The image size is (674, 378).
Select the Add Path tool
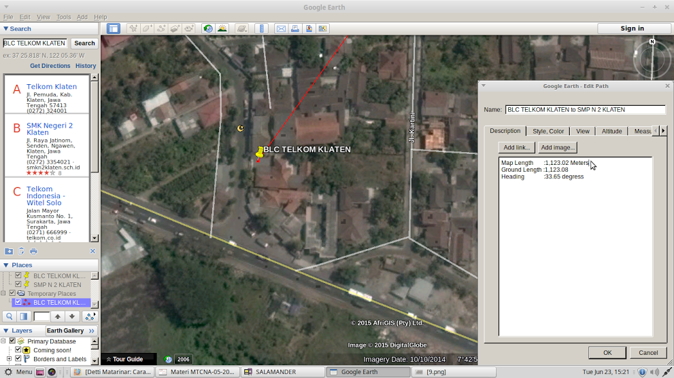click(x=161, y=29)
